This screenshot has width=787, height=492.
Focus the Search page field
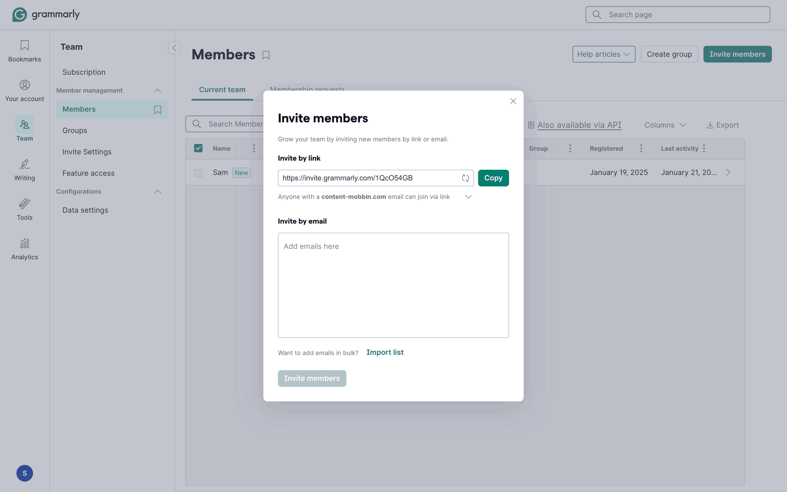point(678,15)
